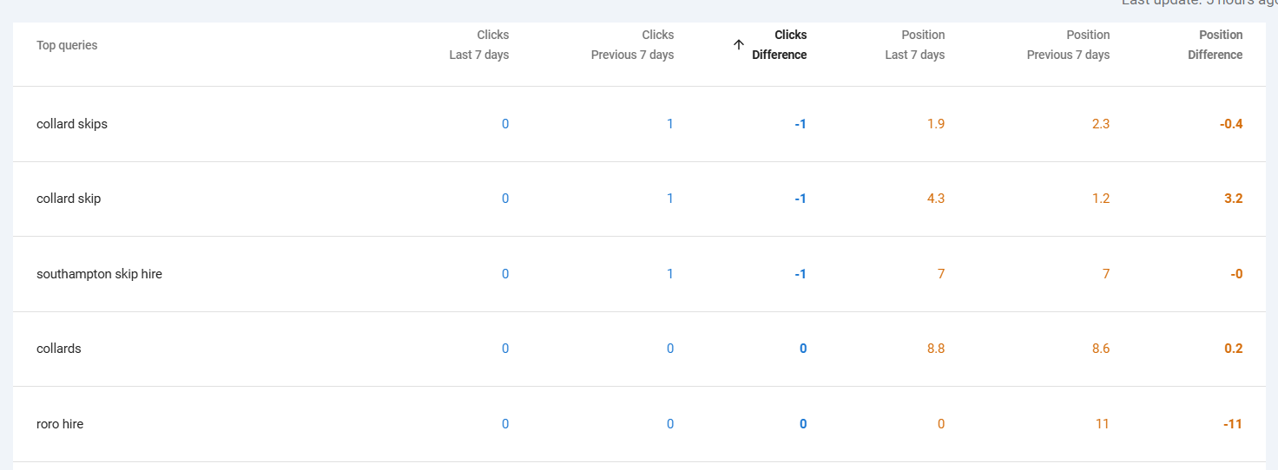The height and width of the screenshot is (470, 1278).
Task: Click the Top queries column header
Action: [x=67, y=45]
